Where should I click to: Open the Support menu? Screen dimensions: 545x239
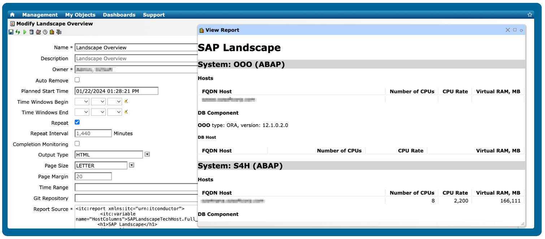[x=154, y=15]
